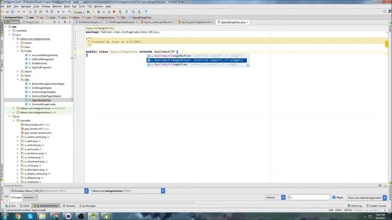This screenshot has width=392, height=220.
Task: Click the Undo arrow icon
Action: pos(19,12)
